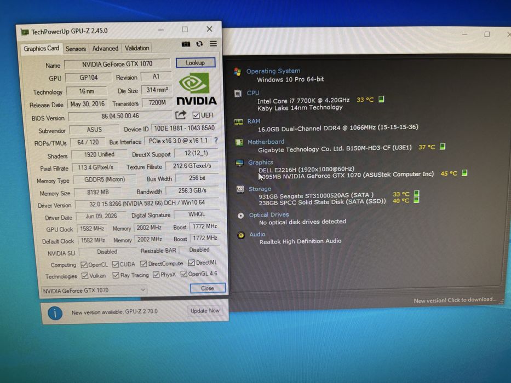Click the Memory Size field 8192 MB

(x=98, y=192)
